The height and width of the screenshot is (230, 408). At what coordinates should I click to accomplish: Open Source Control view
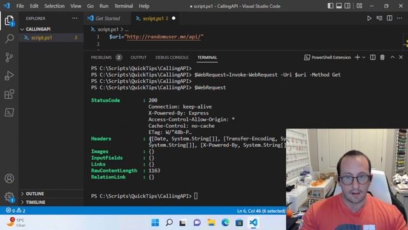point(9,57)
